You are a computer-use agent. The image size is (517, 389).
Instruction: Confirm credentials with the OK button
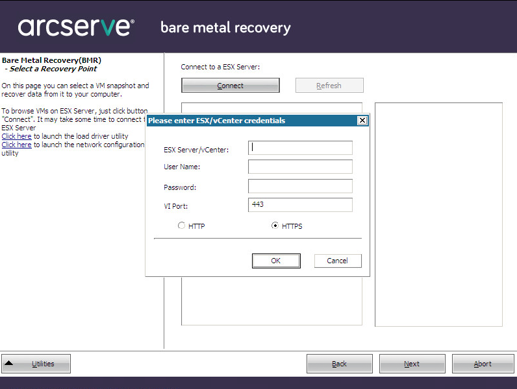click(276, 261)
